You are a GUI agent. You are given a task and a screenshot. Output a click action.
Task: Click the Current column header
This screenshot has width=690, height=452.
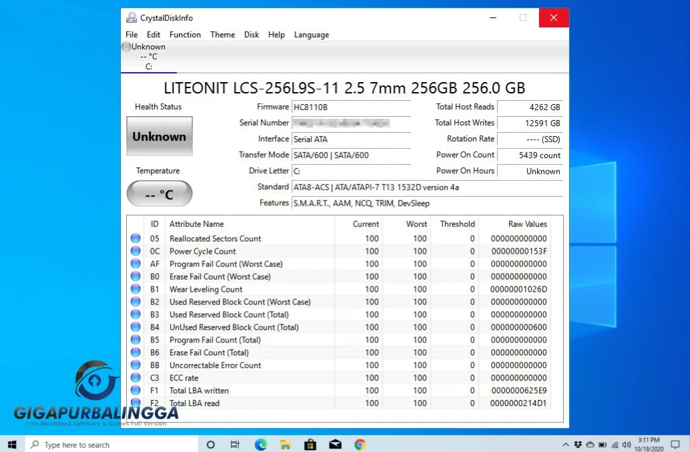tap(365, 224)
